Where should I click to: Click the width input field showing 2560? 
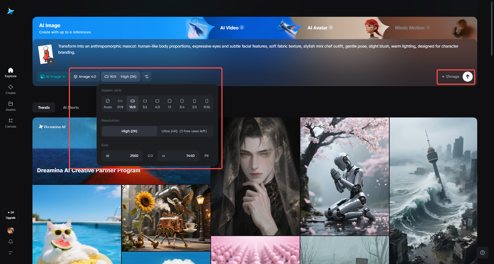point(122,156)
